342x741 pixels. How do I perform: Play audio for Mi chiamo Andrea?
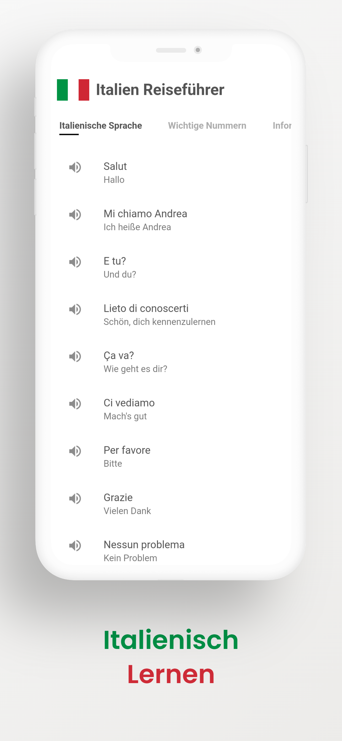75,214
